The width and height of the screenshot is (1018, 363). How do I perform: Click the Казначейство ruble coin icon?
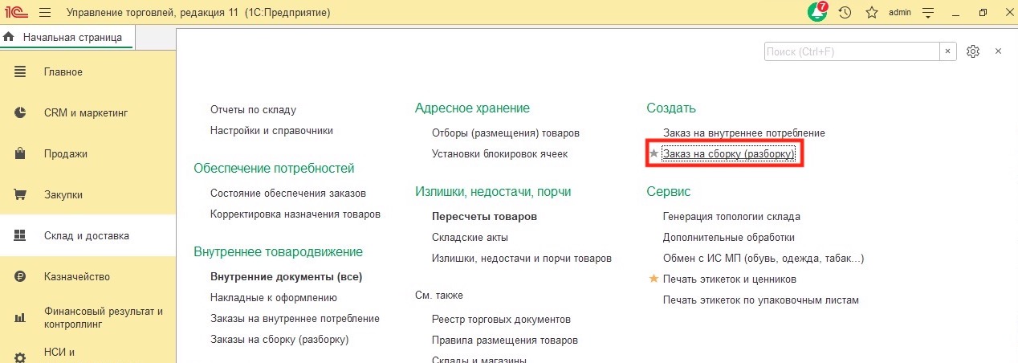(21, 277)
